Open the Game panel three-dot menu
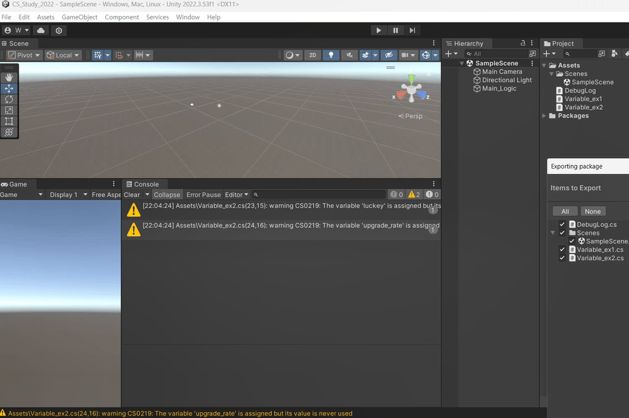This screenshot has height=418, width=629. tap(114, 184)
